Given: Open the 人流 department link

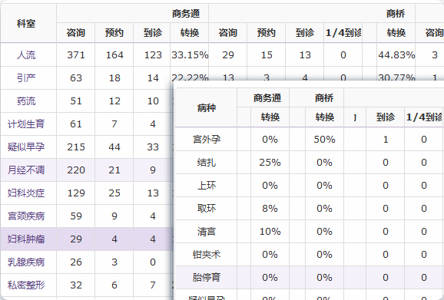Looking at the screenshot, I should (x=26, y=54).
